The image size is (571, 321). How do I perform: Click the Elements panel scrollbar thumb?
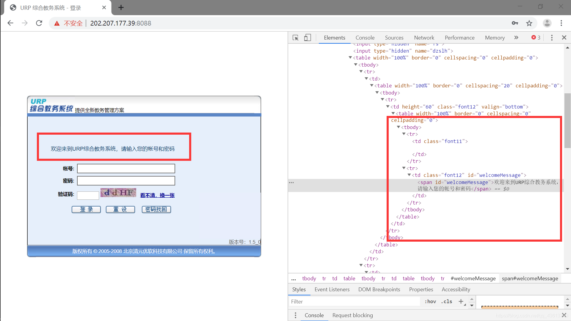[567, 120]
